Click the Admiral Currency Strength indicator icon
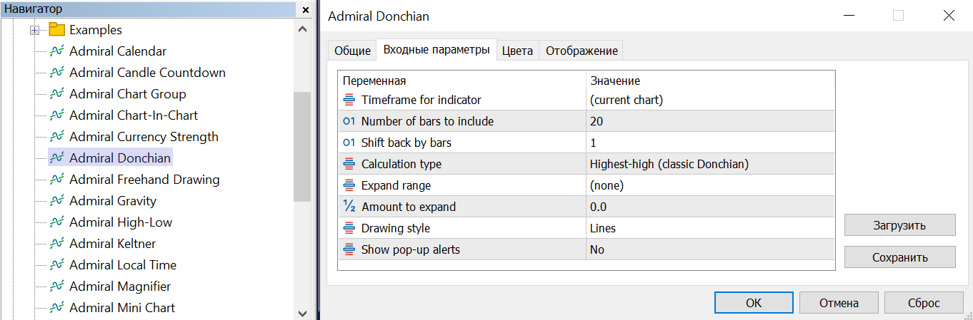 point(57,137)
